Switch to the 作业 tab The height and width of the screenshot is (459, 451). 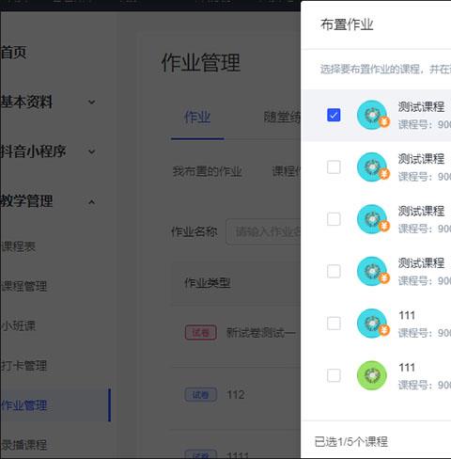click(197, 118)
